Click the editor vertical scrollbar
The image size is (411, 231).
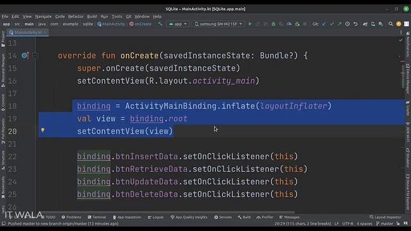(403, 76)
